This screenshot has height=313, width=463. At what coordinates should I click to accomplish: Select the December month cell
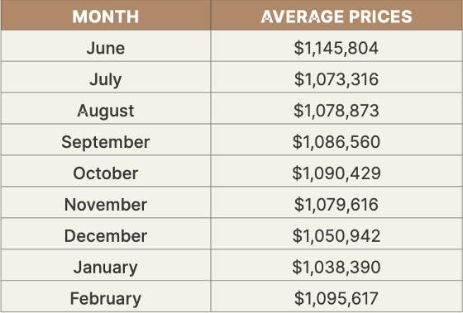106,235
